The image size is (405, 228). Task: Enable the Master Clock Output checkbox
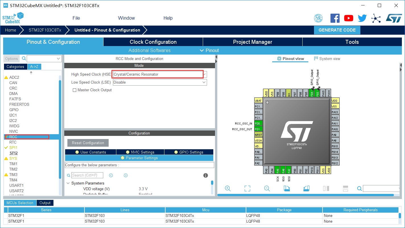point(75,90)
